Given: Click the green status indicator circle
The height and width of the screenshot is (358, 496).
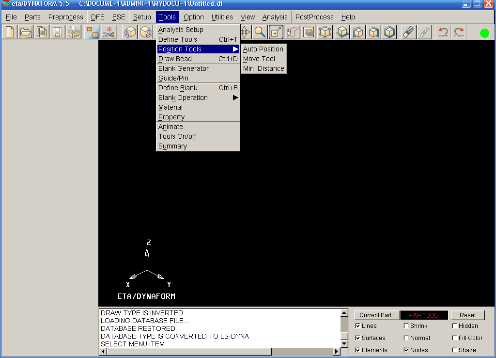Looking at the screenshot, I should [x=484, y=33].
